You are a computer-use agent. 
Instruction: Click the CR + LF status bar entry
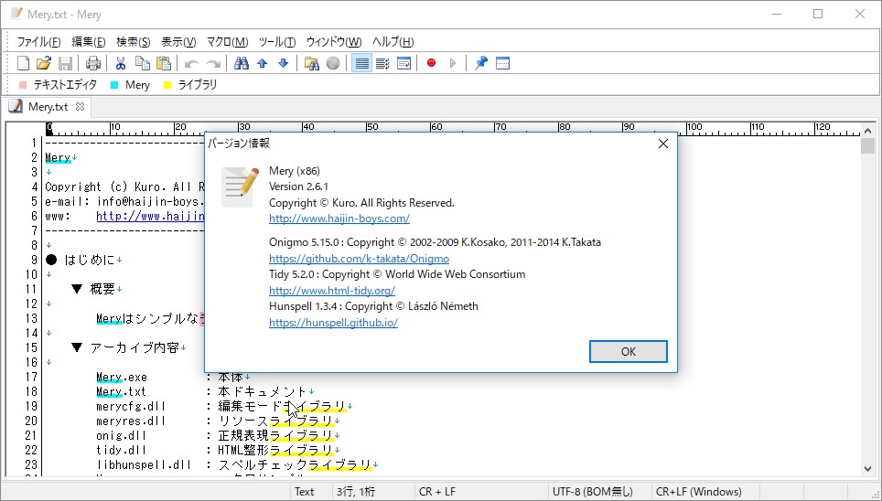[x=436, y=492]
